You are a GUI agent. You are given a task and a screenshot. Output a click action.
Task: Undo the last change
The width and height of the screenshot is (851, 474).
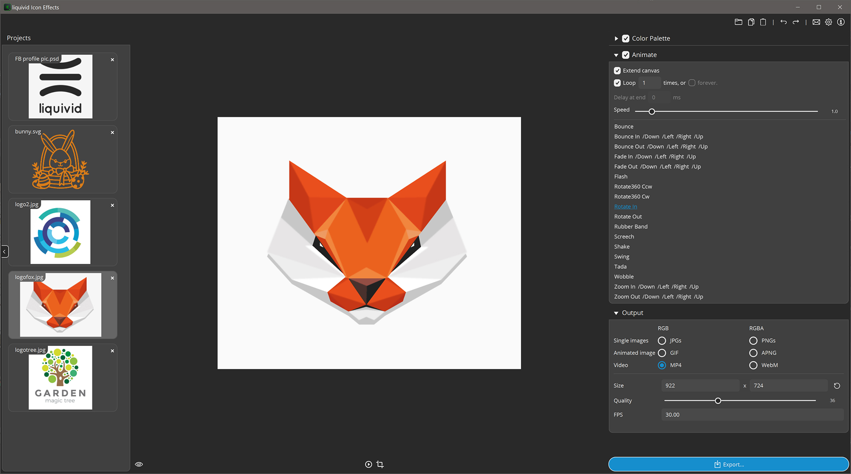[x=783, y=22]
